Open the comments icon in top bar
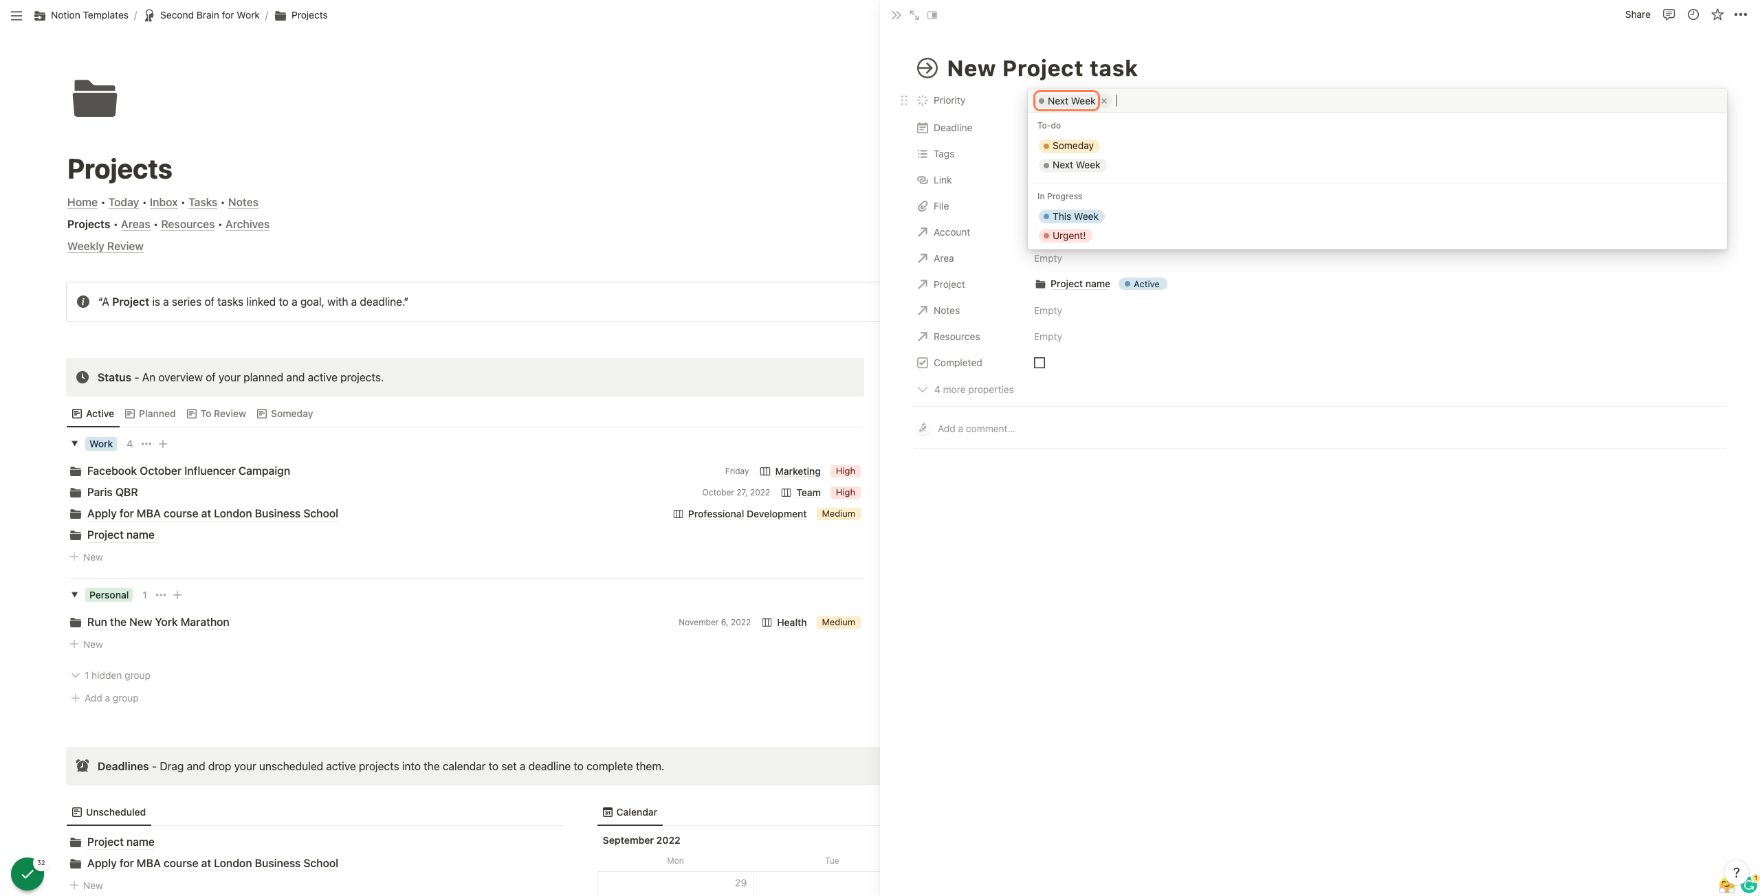Image resolution: width=1760 pixels, height=896 pixels. pyautogui.click(x=1669, y=14)
